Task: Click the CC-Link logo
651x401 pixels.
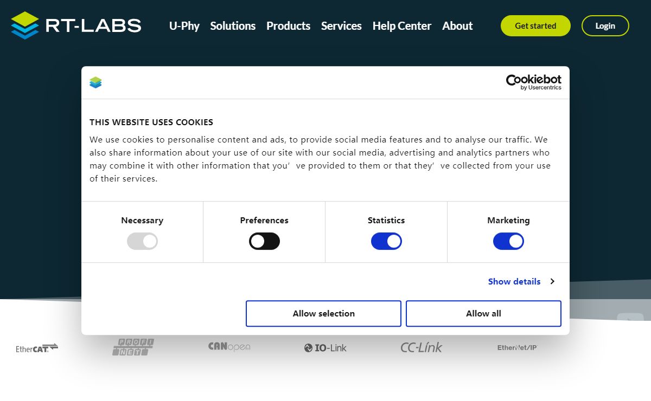Action: coord(421,347)
